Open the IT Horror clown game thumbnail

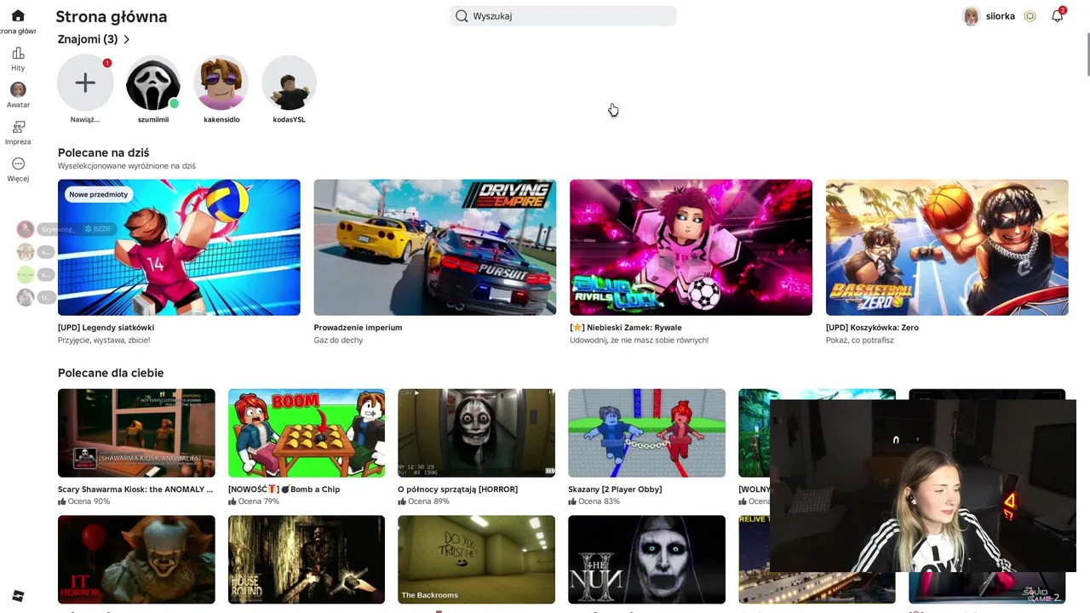(x=136, y=559)
